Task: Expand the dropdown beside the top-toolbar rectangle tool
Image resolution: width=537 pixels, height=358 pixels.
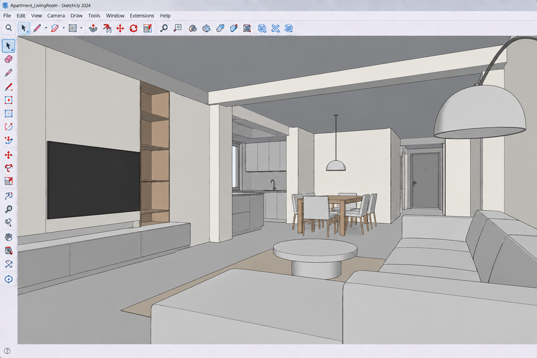Action: click(x=81, y=28)
